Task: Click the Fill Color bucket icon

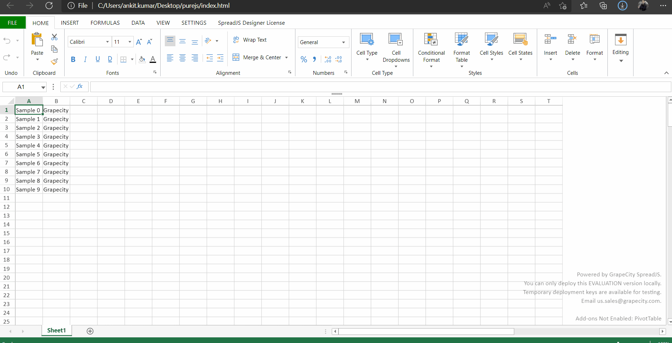Action: pos(142,59)
